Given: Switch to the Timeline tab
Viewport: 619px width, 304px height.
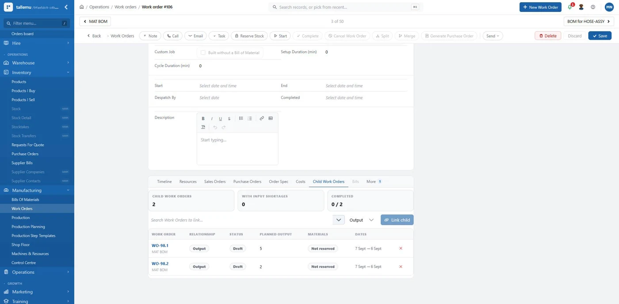Looking at the screenshot, I should (164, 181).
